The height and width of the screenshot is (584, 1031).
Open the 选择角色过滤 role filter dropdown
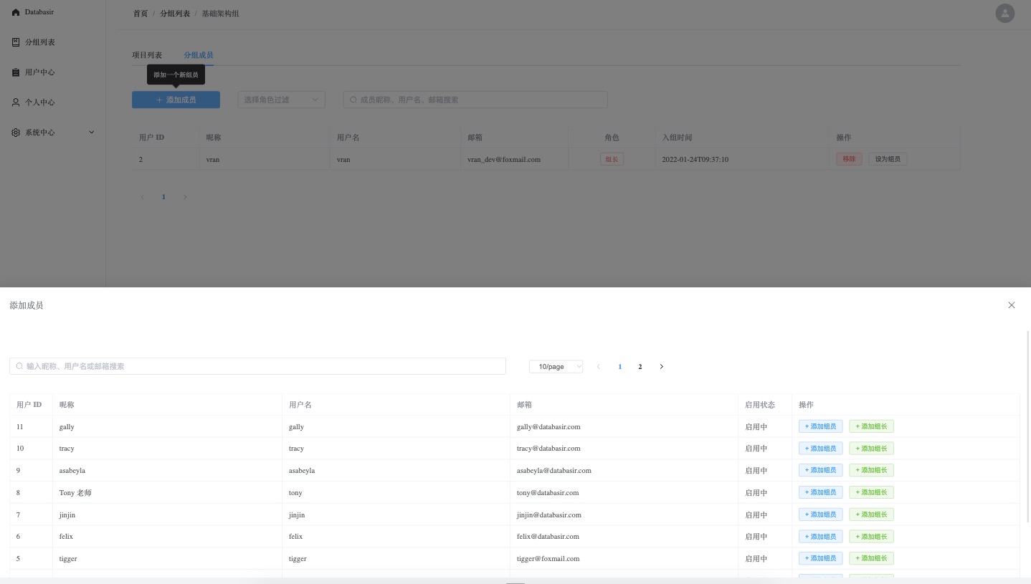281,100
